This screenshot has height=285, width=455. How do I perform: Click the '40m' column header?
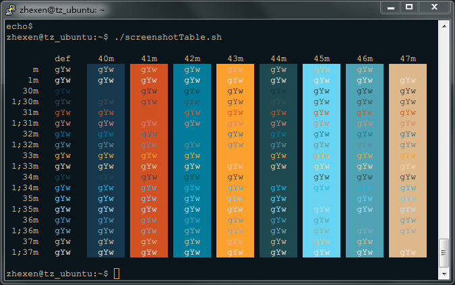[x=106, y=58]
